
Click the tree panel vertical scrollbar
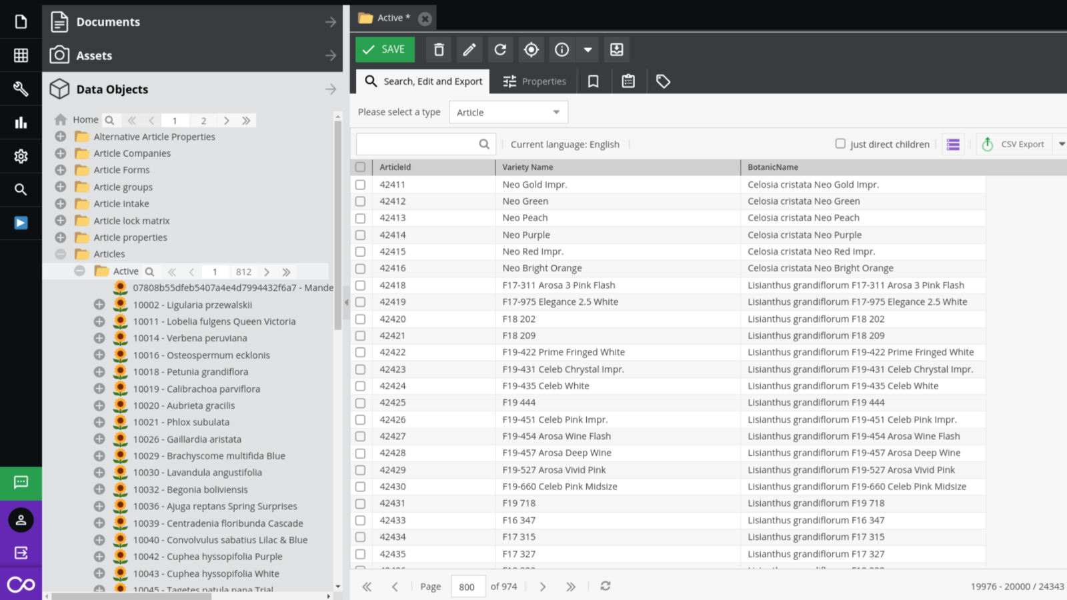[337, 225]
